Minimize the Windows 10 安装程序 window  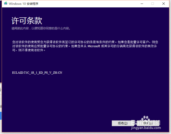point(142,4)
